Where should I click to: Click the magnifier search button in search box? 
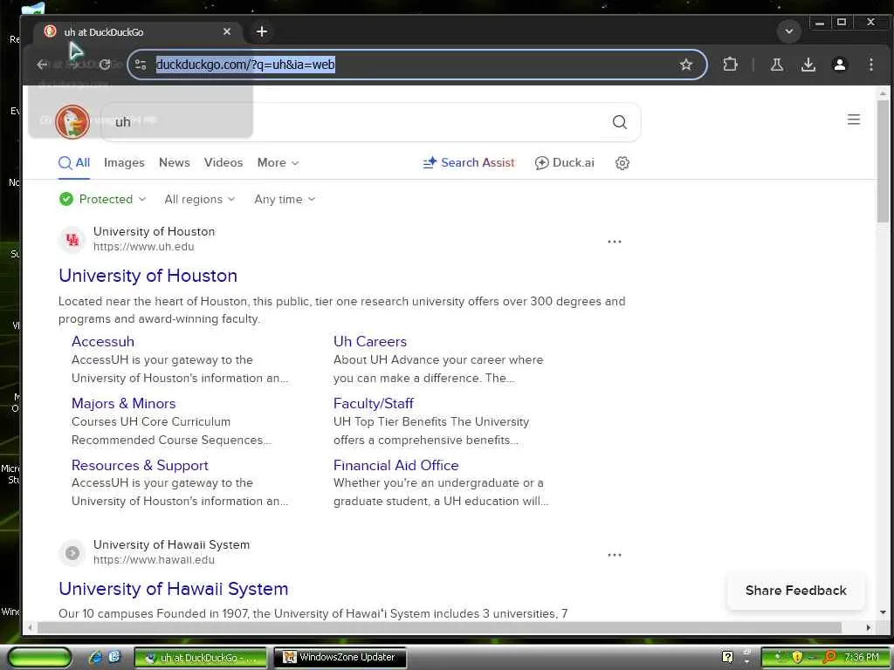point(619,122)
